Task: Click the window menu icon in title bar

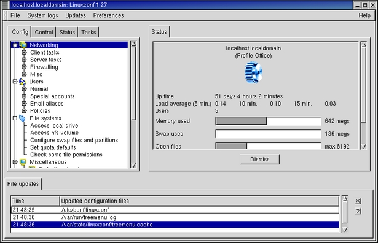Action: [5, 5]
